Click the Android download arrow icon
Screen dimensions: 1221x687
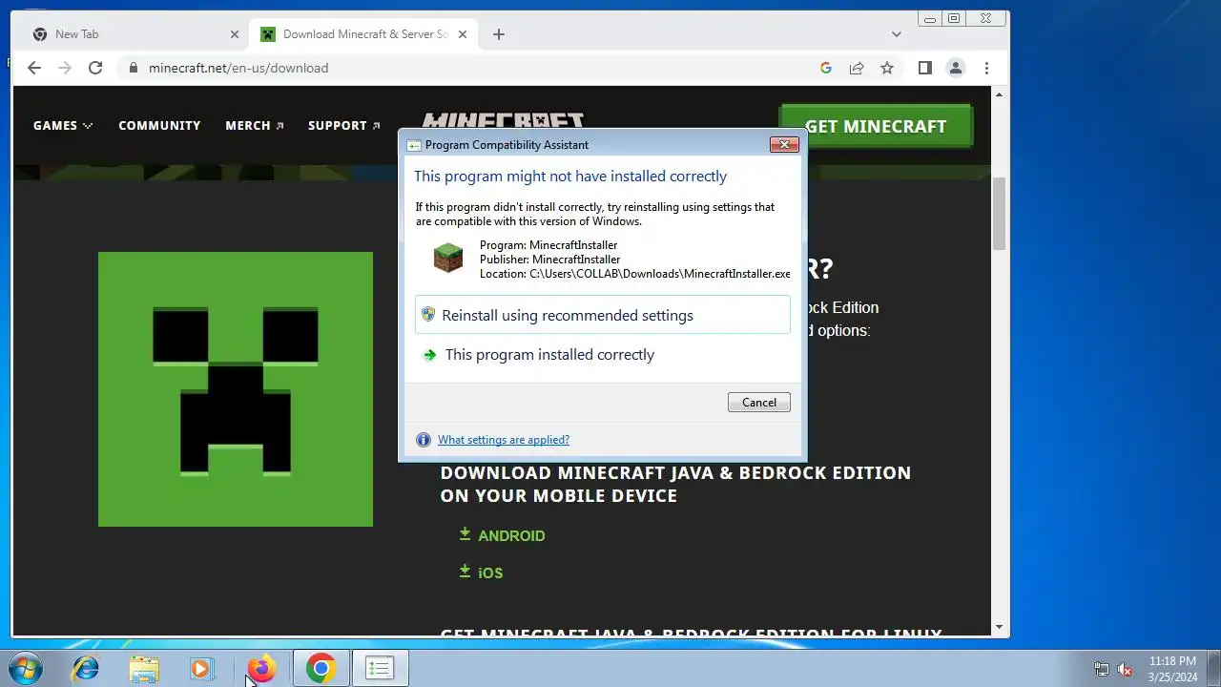[465, 534]
